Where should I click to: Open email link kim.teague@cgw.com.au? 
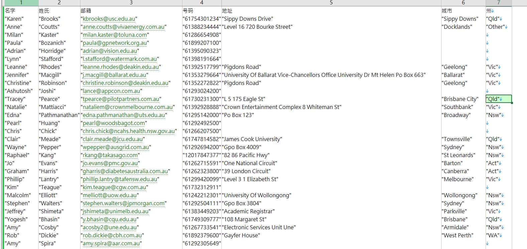point(114,187)
